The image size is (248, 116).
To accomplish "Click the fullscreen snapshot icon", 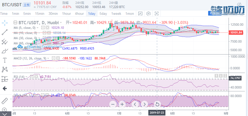I will click(x=157, y=13).
